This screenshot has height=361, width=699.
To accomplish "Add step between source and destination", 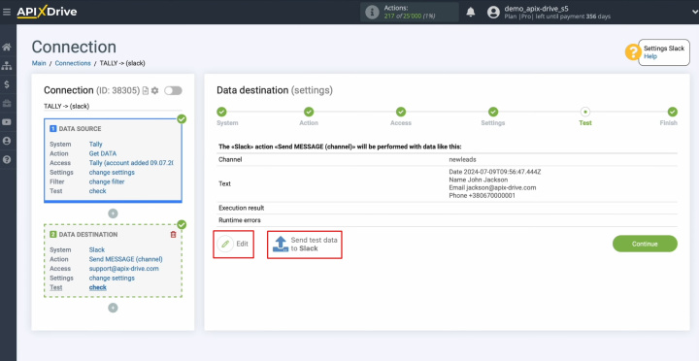I will pyautogui.click(x=113, y=213).
